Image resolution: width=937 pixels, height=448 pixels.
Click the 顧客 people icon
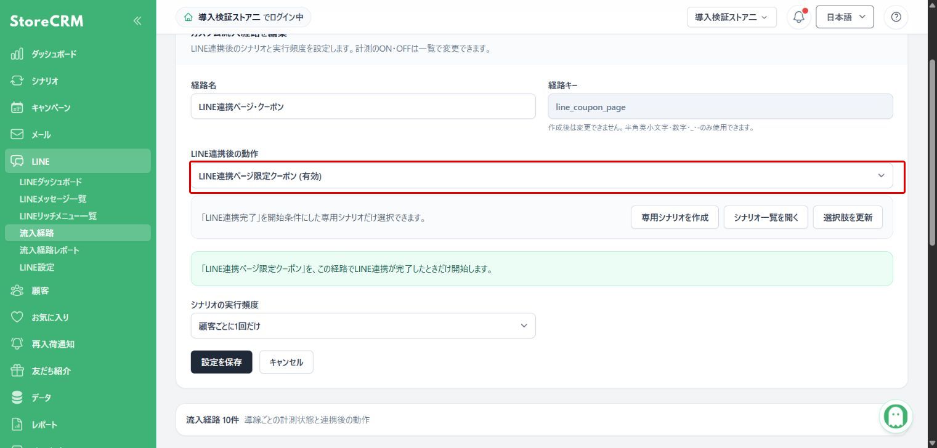point(17,290)
